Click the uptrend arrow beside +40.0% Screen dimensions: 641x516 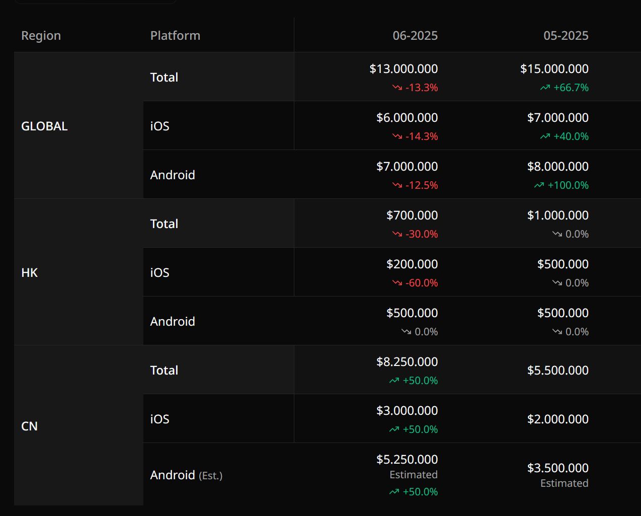pyautogui.click(x=545, y=136)
